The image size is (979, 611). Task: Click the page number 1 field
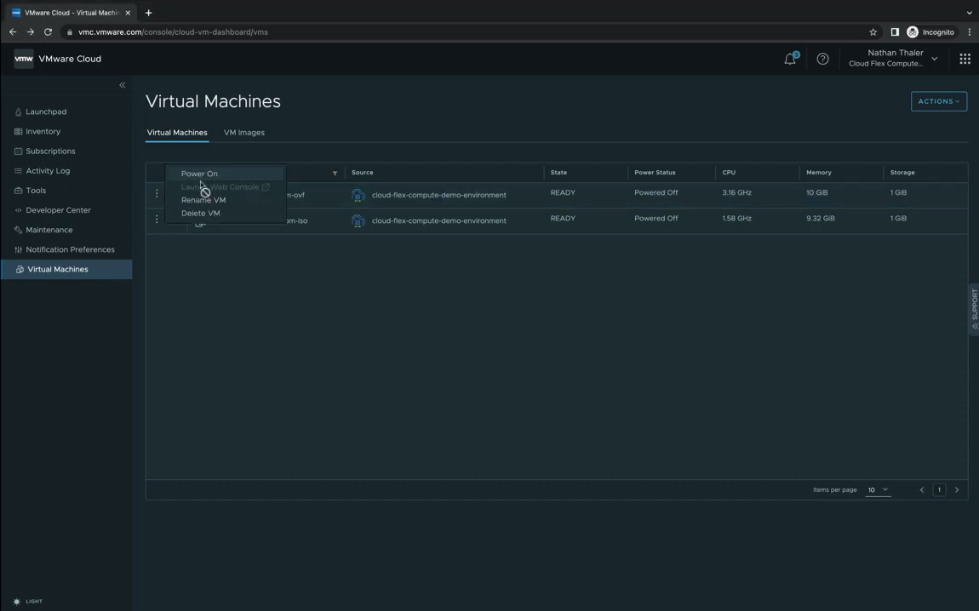(x=939, y=490)
